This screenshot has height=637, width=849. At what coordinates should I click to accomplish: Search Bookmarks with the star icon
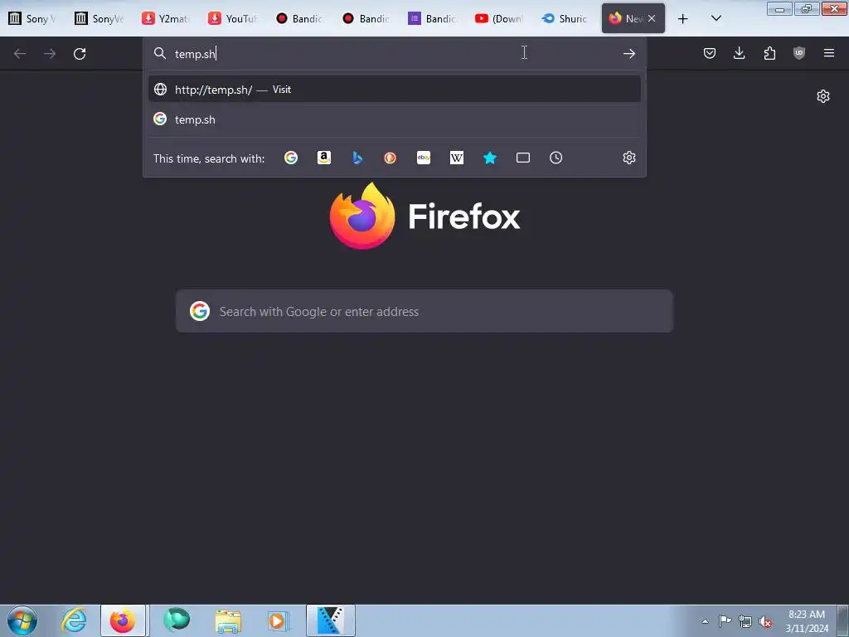[489, 158]
